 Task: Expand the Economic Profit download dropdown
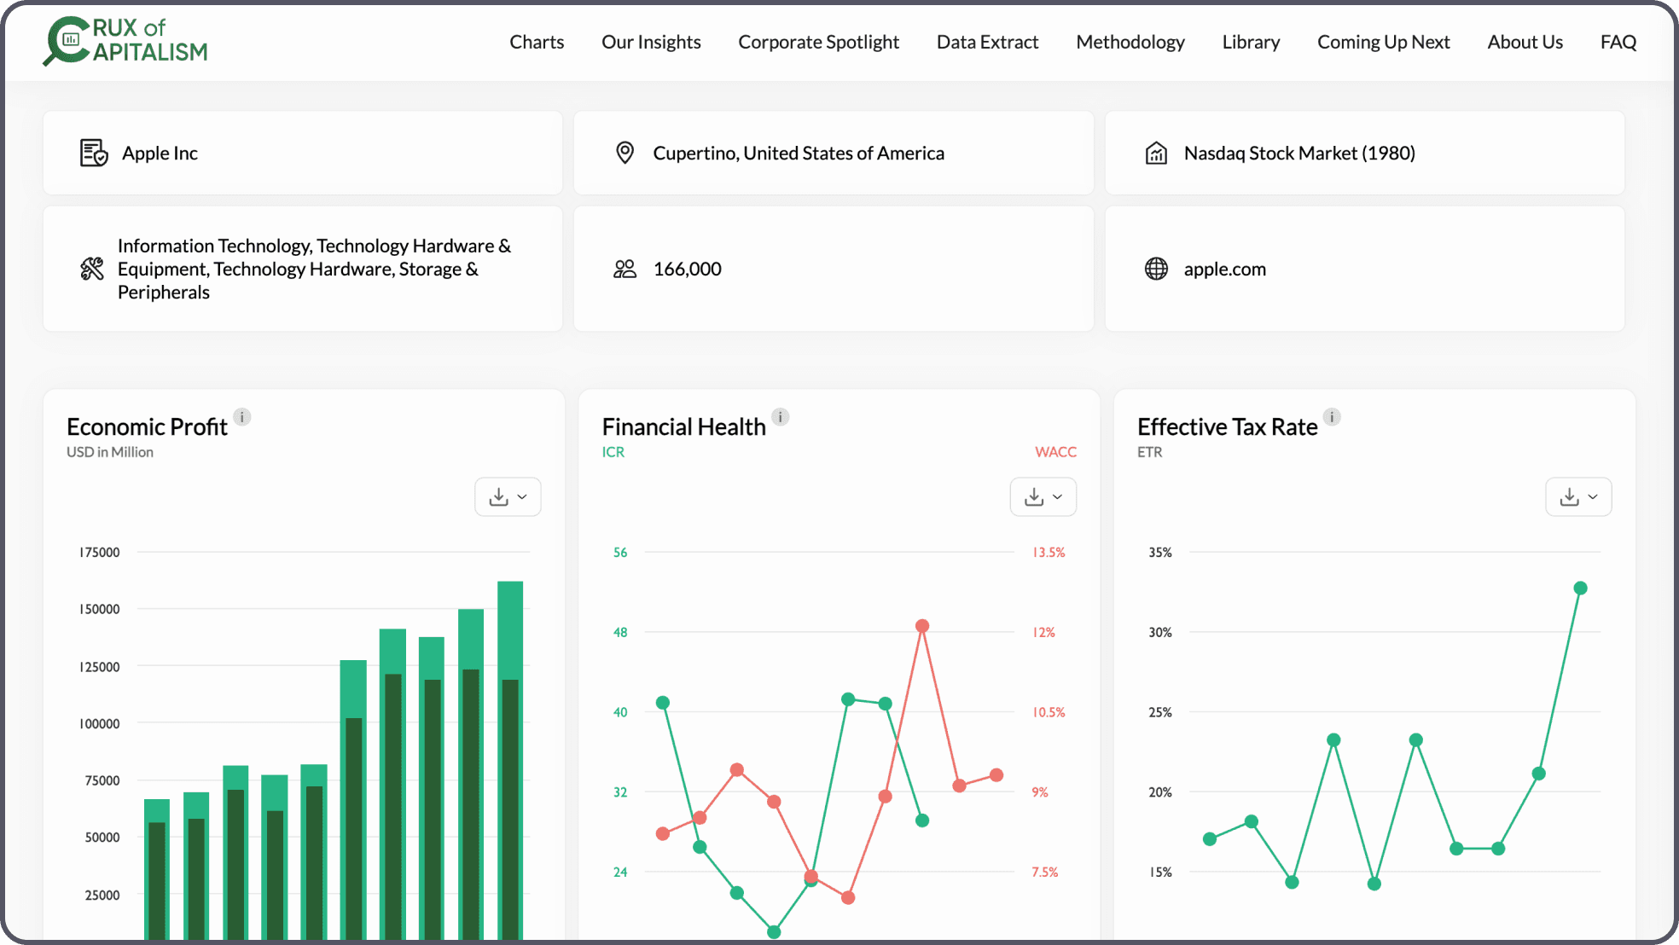coord(508,497)
